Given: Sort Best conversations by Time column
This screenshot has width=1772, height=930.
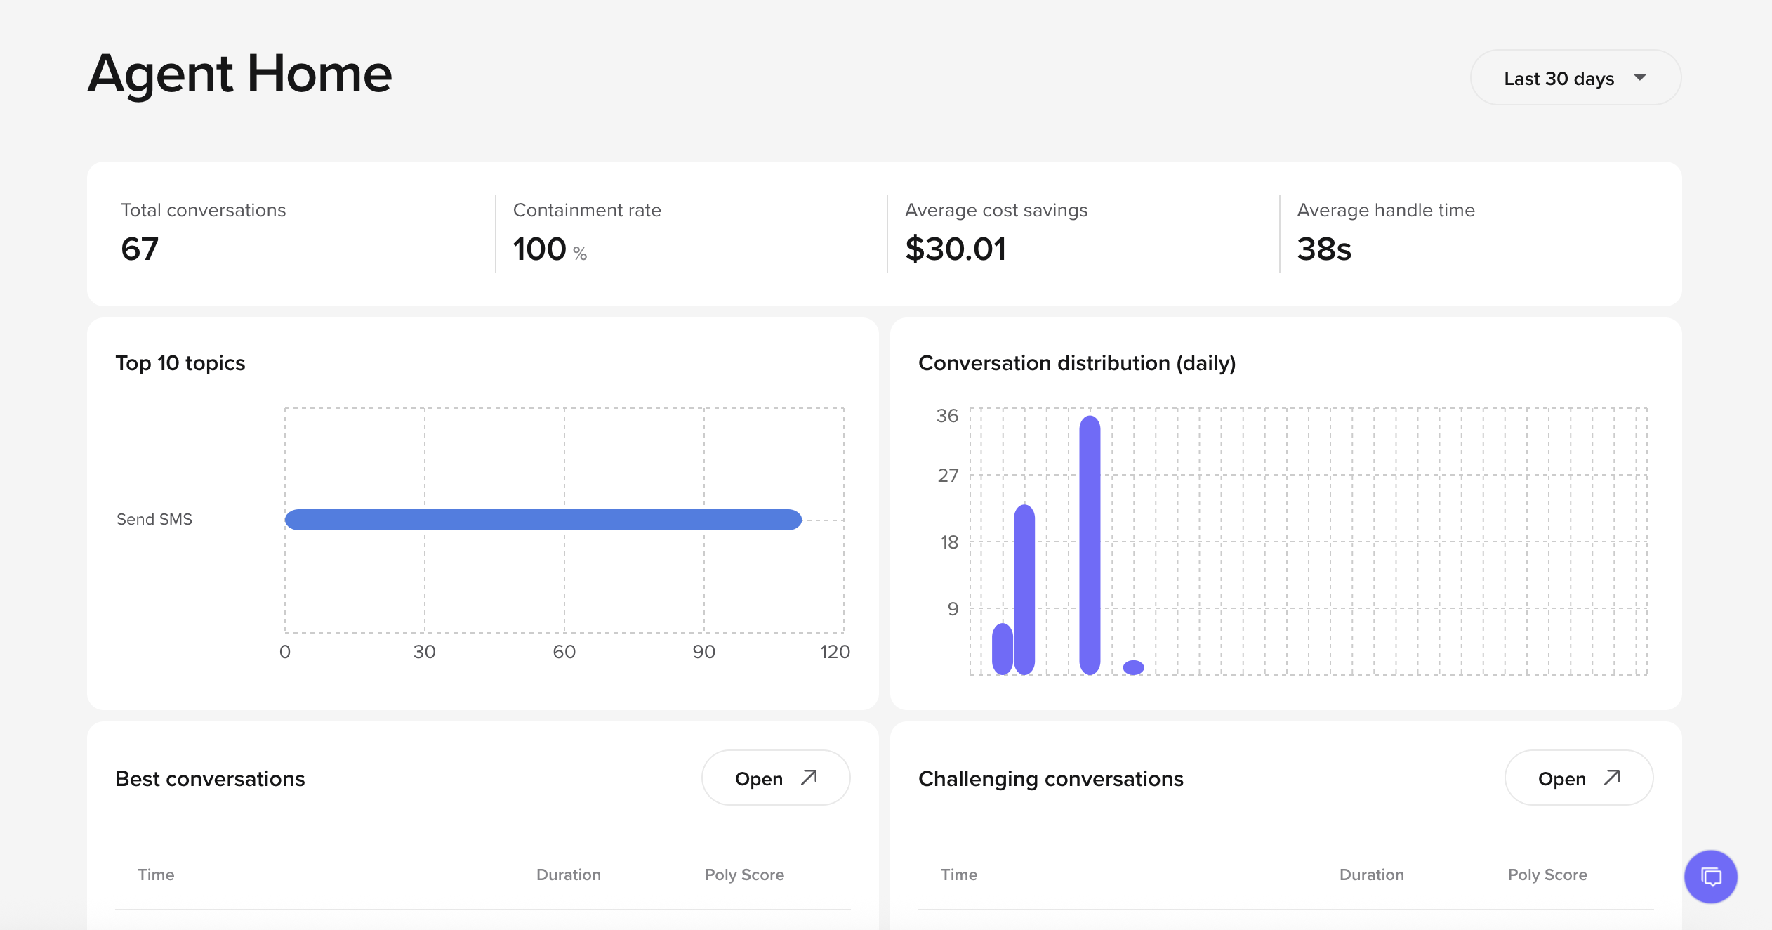Looking at the screenshot, I should pos(156,875).
